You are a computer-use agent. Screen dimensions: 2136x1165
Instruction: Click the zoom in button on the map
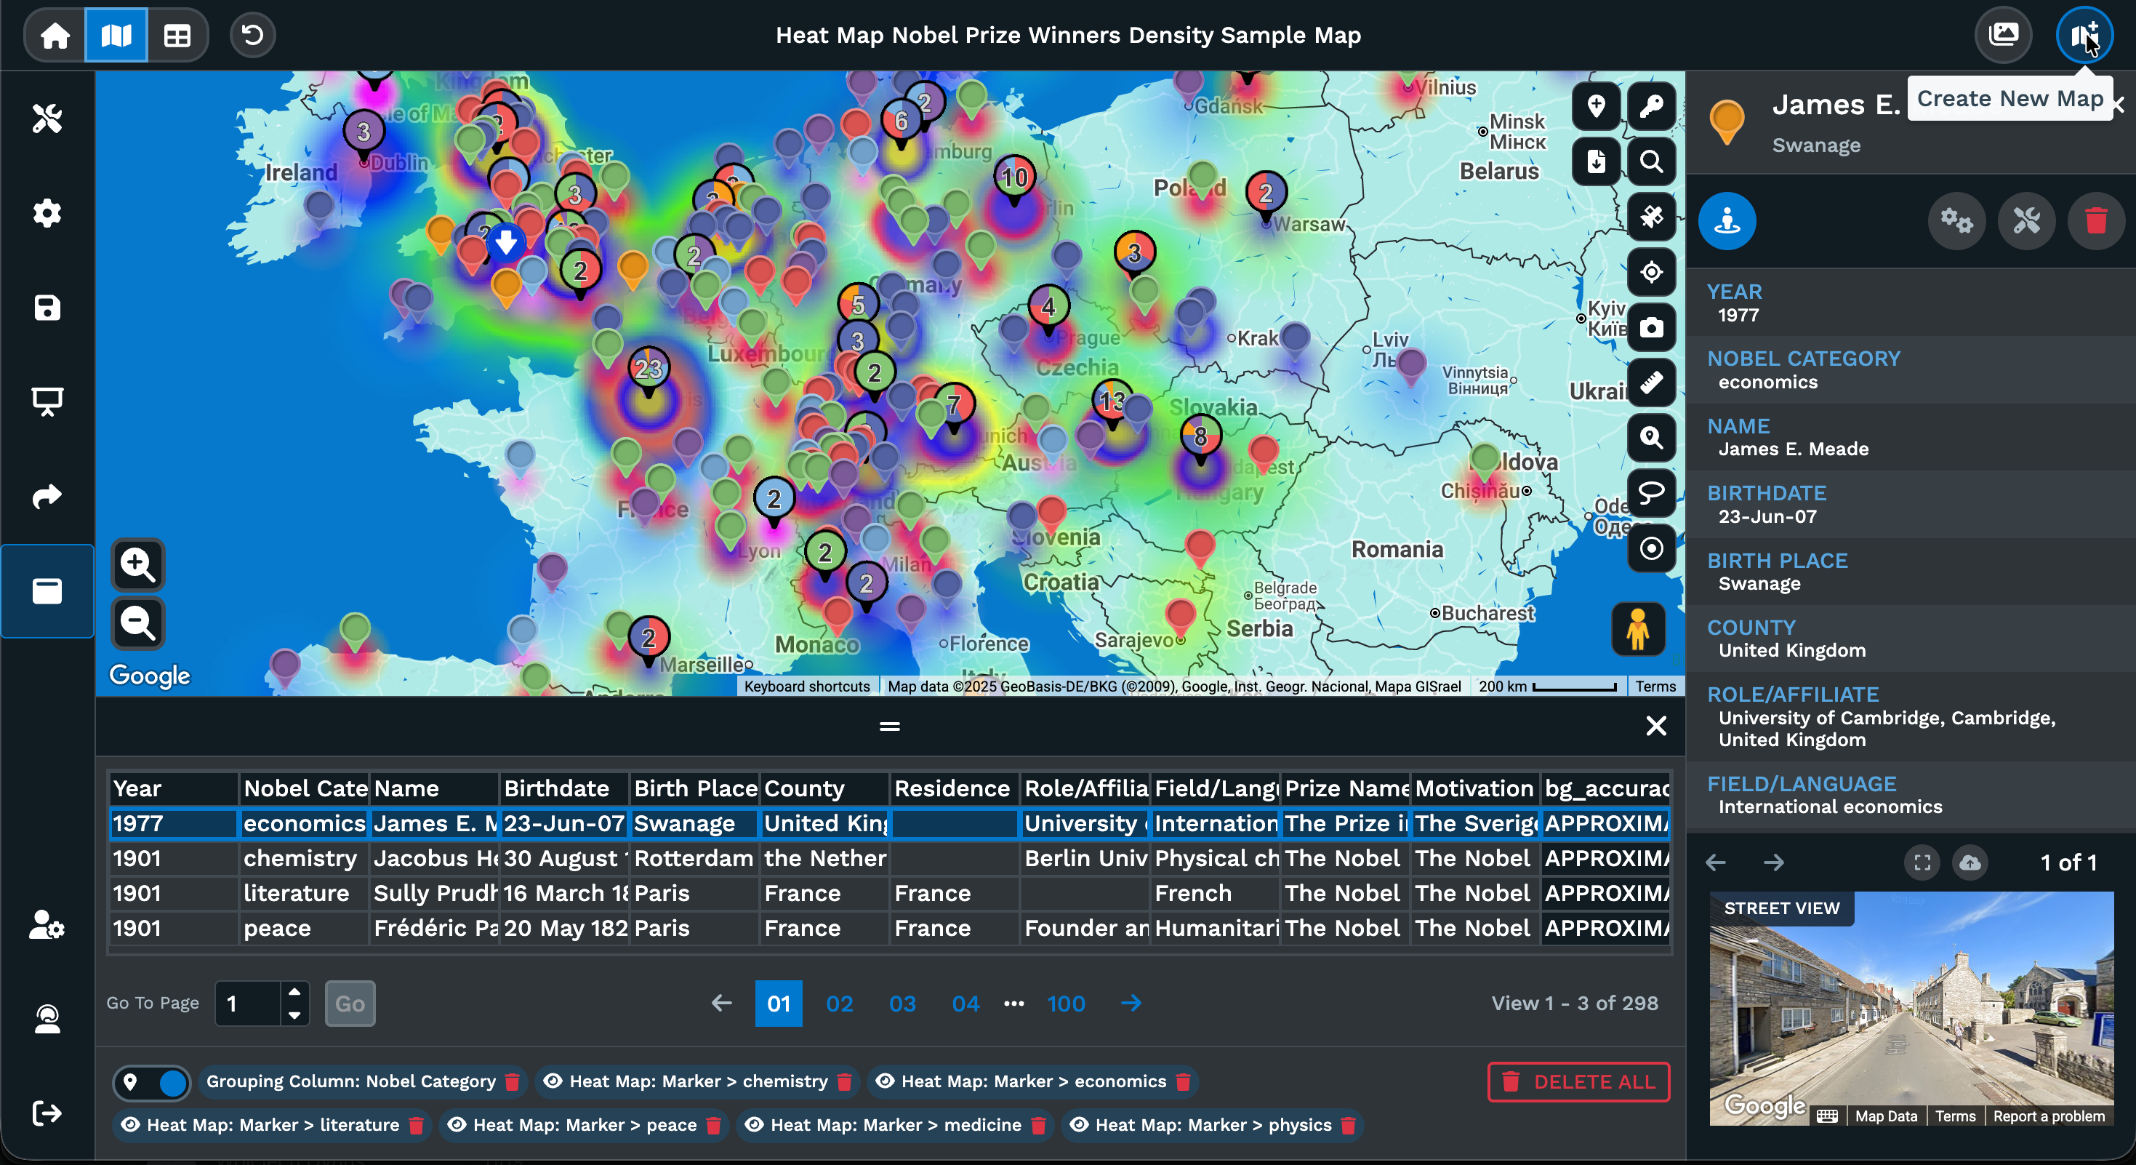click(137, 566)
